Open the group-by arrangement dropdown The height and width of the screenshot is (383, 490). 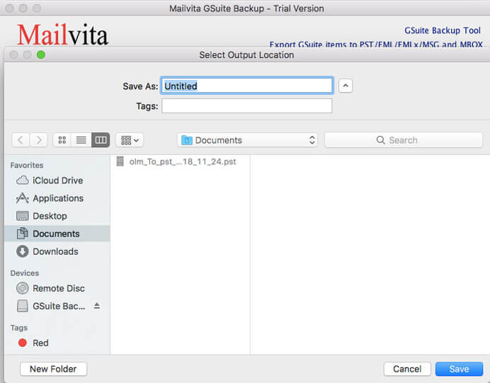pyautogui.click(x=130, y=140)
